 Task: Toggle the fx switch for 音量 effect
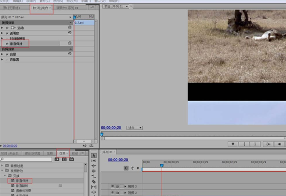7,54
